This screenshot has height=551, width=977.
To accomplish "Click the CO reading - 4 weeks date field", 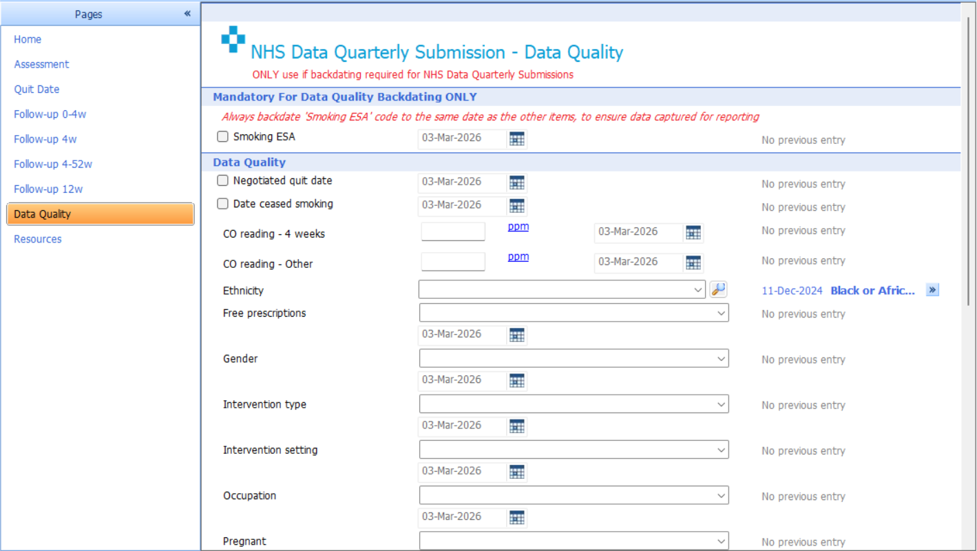I will [x=639, y=232].
